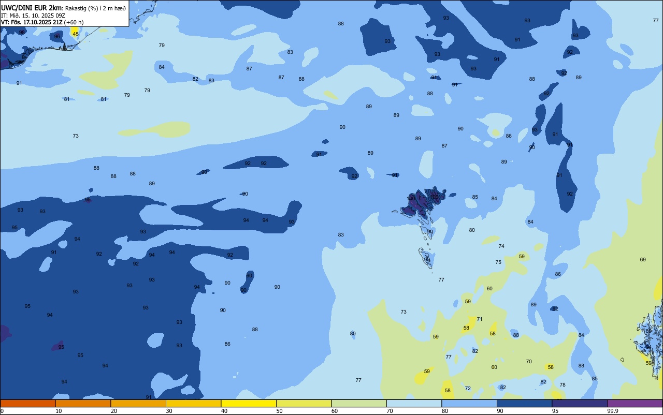Click the 'VT: Fös. 17.10.2025 21Z' line
The height and width of the screenshot is (415, 663).
point(32,22)
